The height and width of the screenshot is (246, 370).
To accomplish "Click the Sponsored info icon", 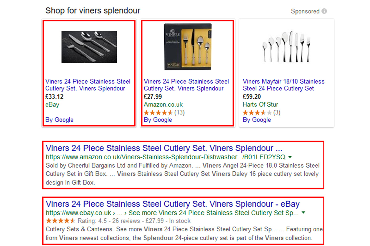I will coord(324,11).
